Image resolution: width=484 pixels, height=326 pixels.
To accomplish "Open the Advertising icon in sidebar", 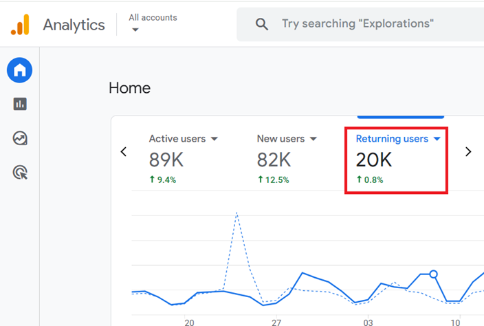I will point(20,173).
